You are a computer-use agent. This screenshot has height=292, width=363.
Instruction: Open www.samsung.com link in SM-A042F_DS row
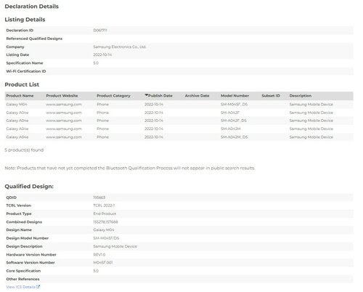(64, 121)
